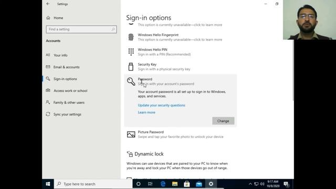This screenshot has width=336, height=189.
Task: Click the Picture Password image icon
Action: (x=131, y=134)
